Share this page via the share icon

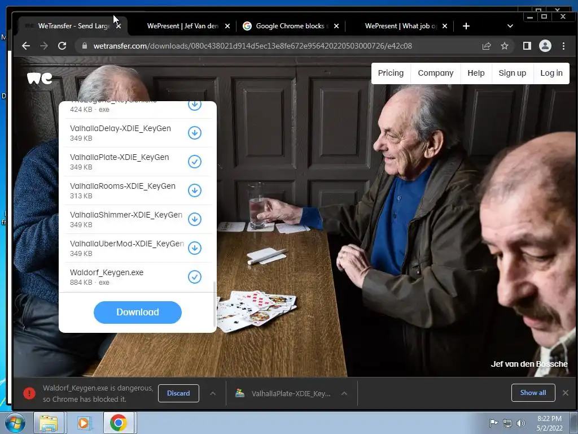[487, 46]
